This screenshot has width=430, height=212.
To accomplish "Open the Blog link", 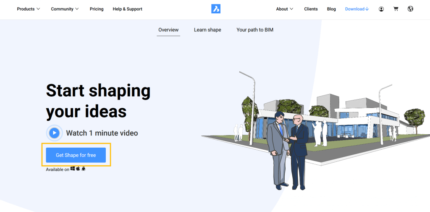I will click(331, 9).
